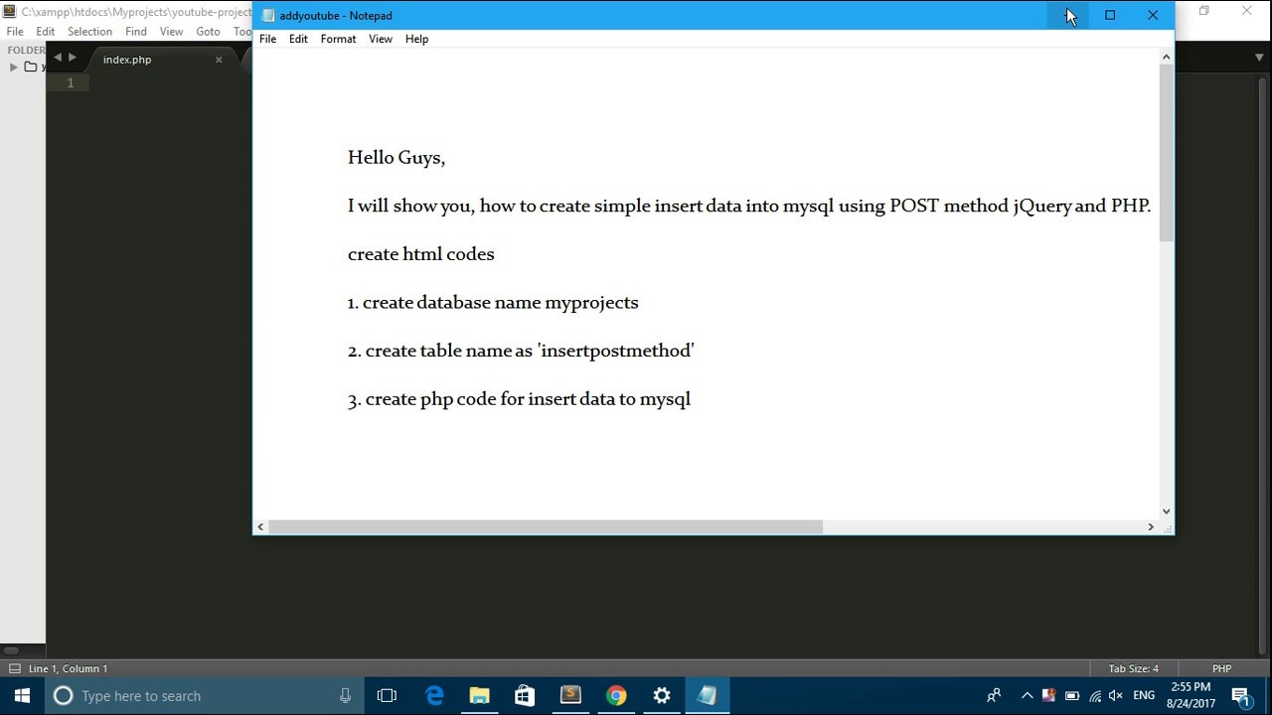Click line 'create html codes'
Viewport: 1272px width, 715px height.
(x=420, y=254)
